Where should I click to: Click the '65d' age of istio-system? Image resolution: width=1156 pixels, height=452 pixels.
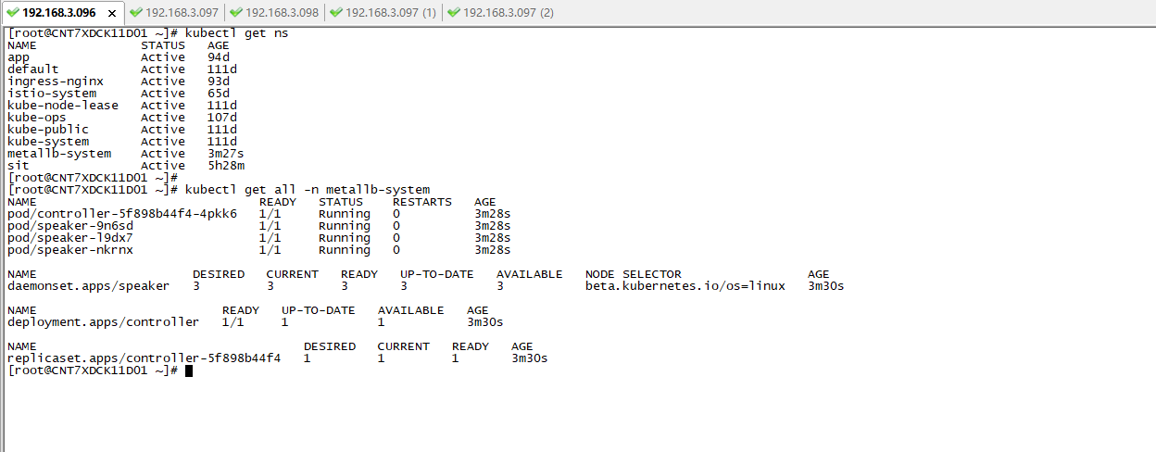(x=219, y=94)
